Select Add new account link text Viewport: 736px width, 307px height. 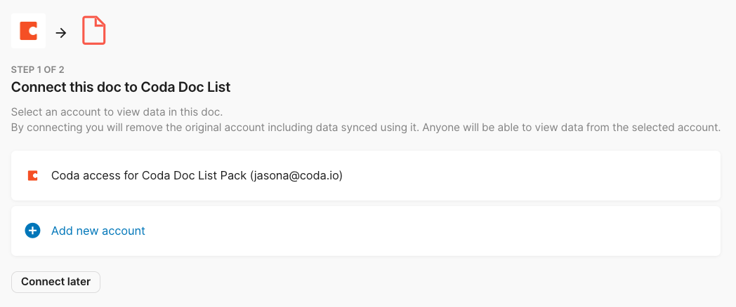pos(98,231)
